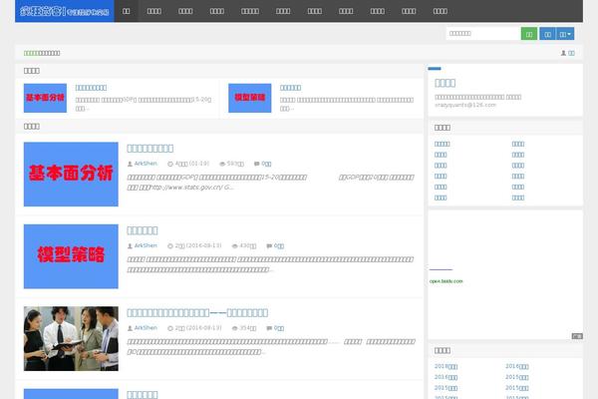Expand the blue dropdown button with caret
This screenshot has height=399, width=598.
click(565, 34)
